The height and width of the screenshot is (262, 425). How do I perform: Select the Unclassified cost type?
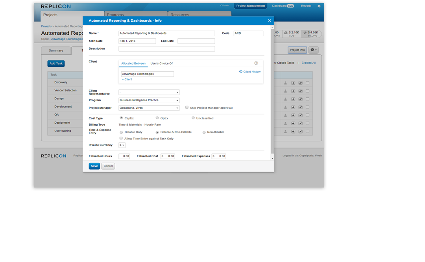[x=193, y=118]
